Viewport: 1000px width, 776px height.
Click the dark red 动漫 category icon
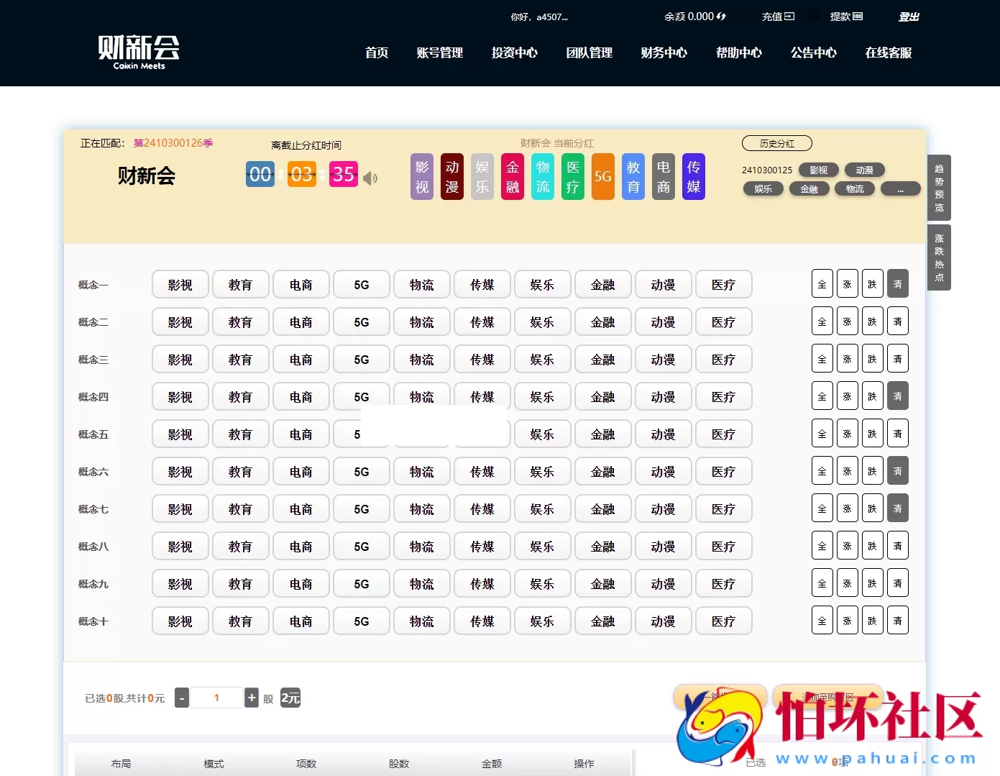pos(451,176)
